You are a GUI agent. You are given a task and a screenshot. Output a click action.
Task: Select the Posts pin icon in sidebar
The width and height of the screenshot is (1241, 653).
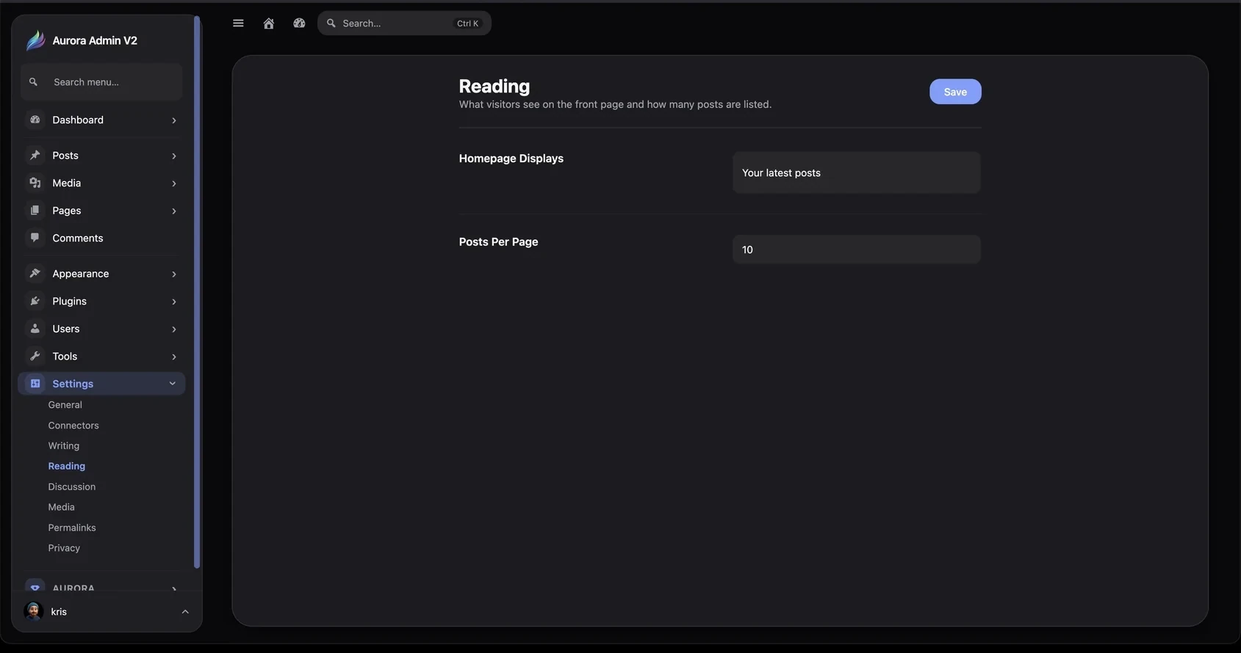pyautogui.click(x=35, y=156)
